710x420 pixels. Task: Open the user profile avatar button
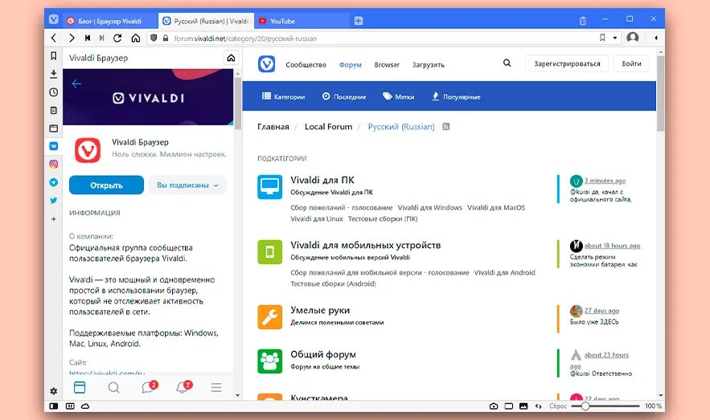[633, 38]
